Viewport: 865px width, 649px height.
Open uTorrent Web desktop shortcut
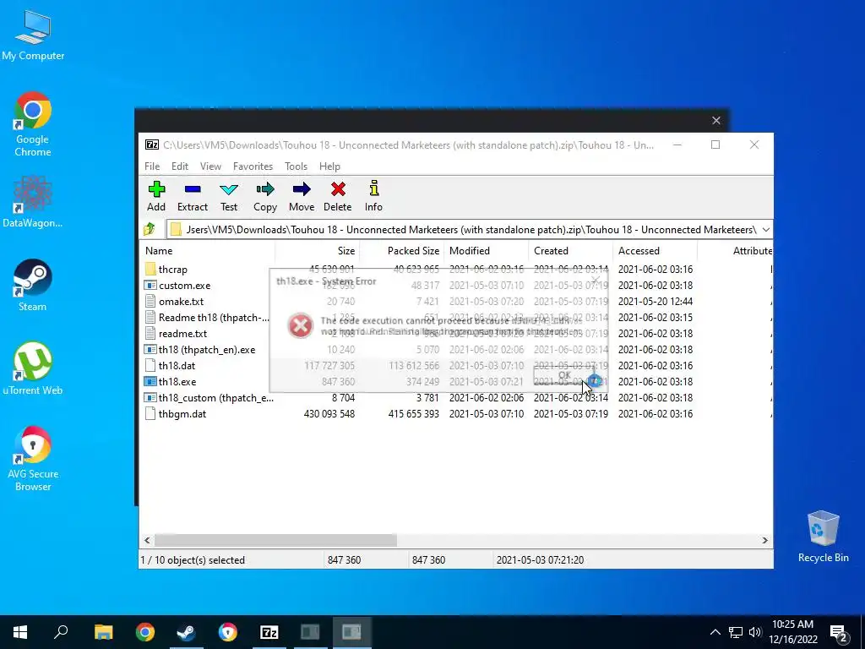tap(33, 368)
